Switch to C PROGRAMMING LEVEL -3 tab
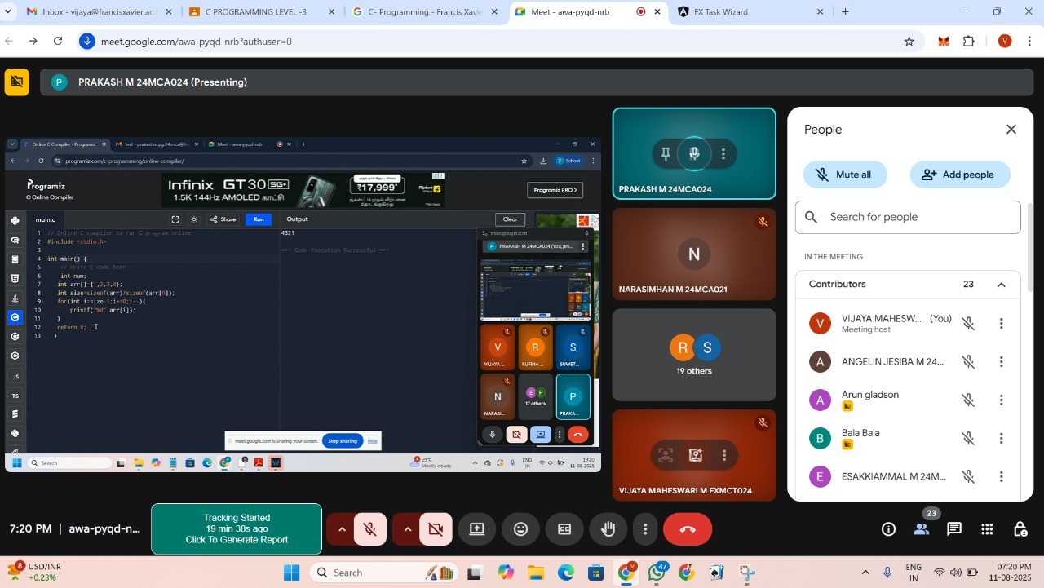This screenshot has height=588, width=1044. click(256, 12)
